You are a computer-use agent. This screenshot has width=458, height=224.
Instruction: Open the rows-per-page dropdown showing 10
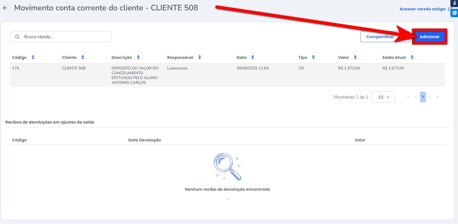[383, 97]
